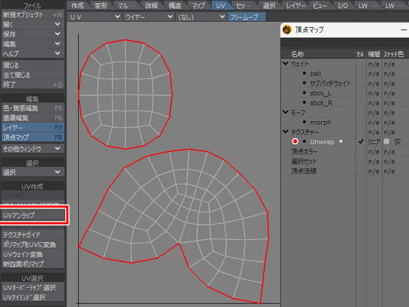Click UVアイランド選択 button
The width and height of the screenshot is (409, 307).
click(33, 298)
